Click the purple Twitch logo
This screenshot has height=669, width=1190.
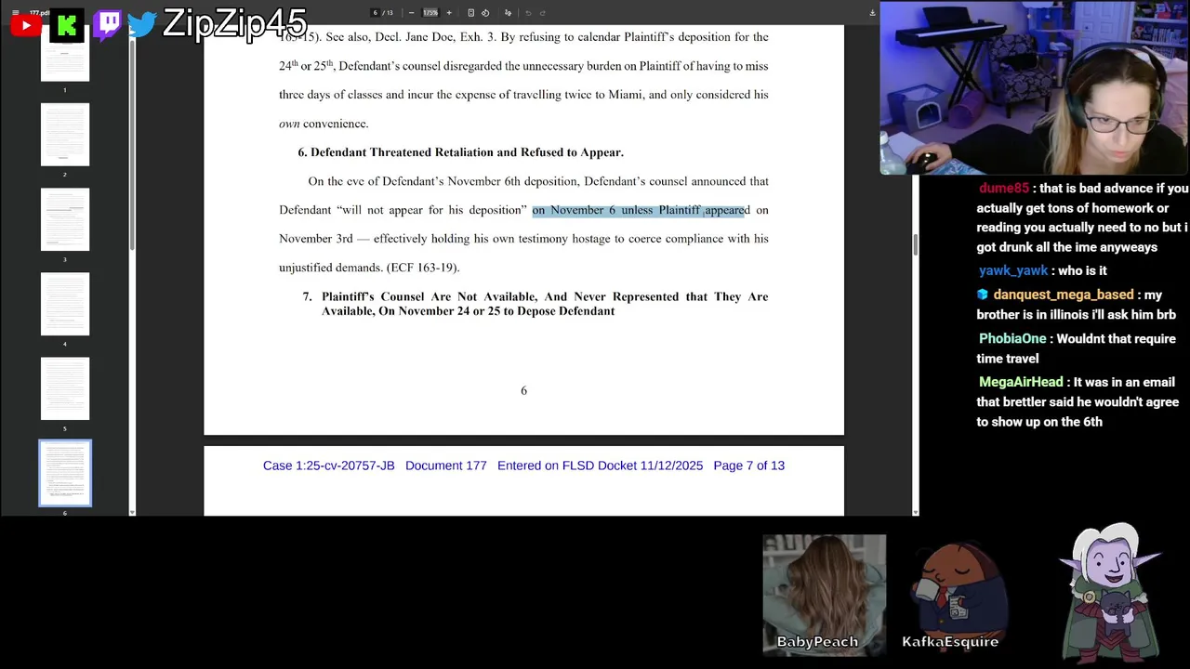click(108, 24)
